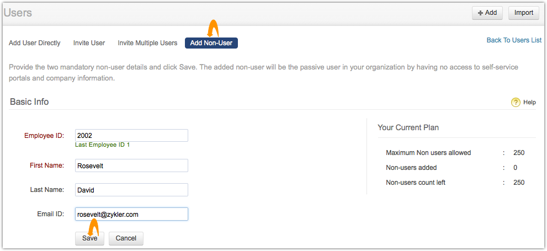Open the Invite User tab
This screenshot has width=547, height=251.
point(89,42)
